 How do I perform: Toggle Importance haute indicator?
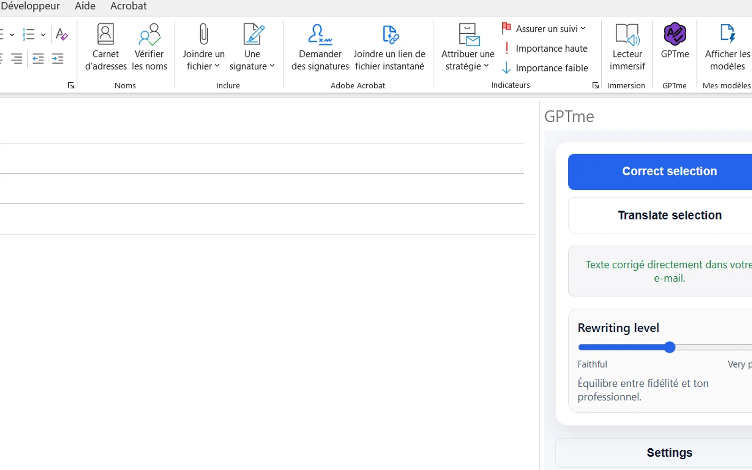click(545, 48)
